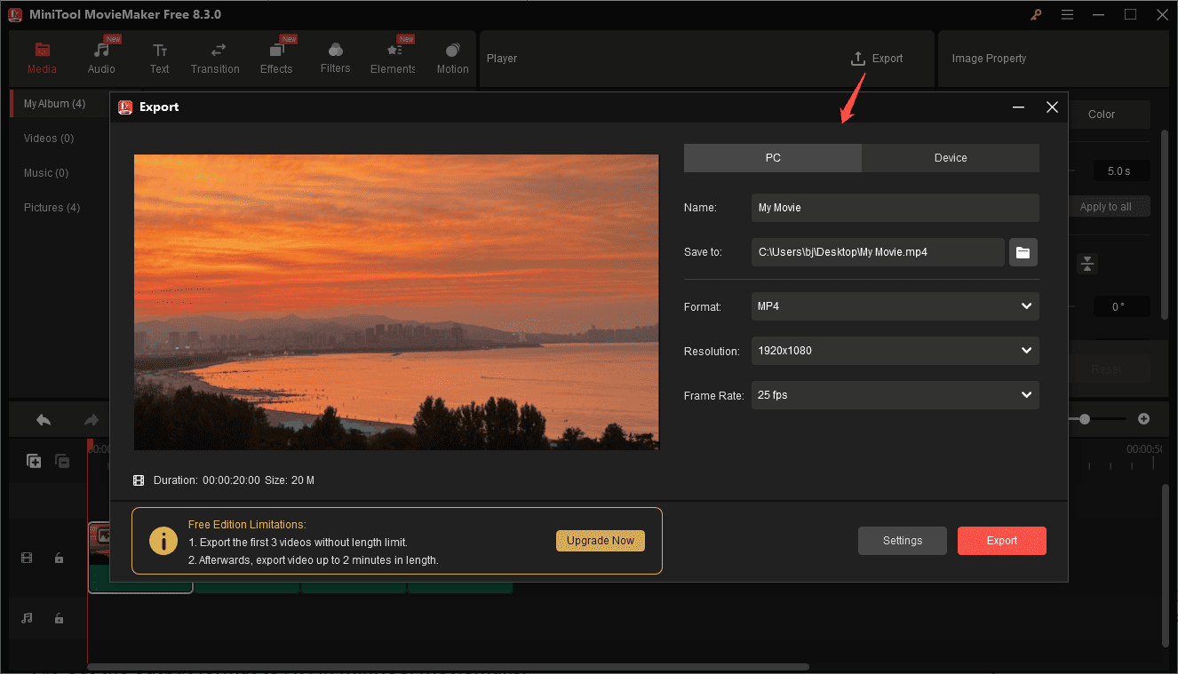Open the Effects tab
The image size is (1178, 674).
(276, 58)
